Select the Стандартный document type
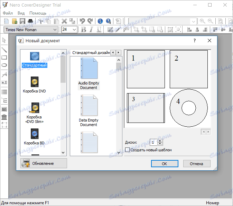 35,60
